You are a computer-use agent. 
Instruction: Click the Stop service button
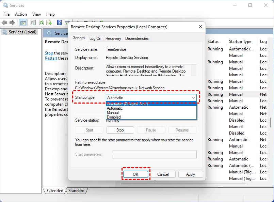pyautogui.click(x=120, y=130)
